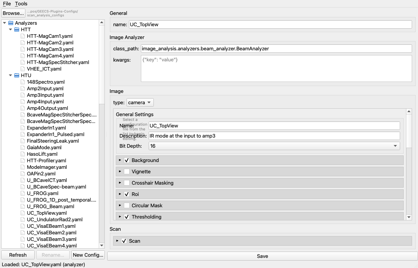The width and height of the screenshot is (418, 268).
Task: Click the file icon beside Amp2Input.yaml
Action: point(23,88)
